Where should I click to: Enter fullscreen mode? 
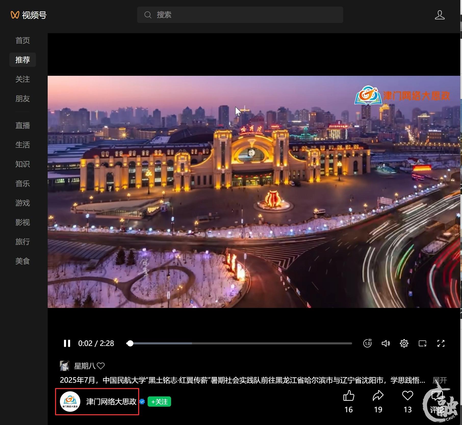[x=441, y=343]
